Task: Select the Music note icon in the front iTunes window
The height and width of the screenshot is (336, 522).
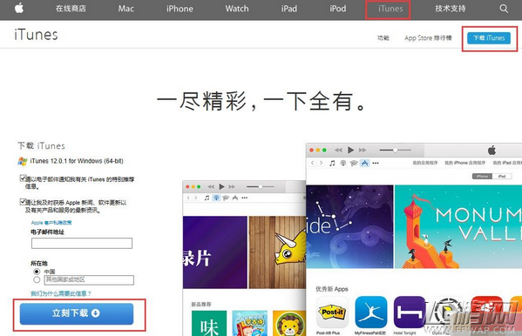Action: (332, 163)
